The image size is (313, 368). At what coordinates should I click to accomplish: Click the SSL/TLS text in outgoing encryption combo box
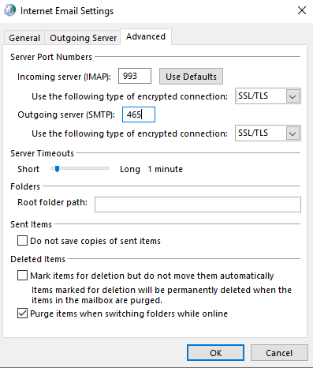(253, 133)
